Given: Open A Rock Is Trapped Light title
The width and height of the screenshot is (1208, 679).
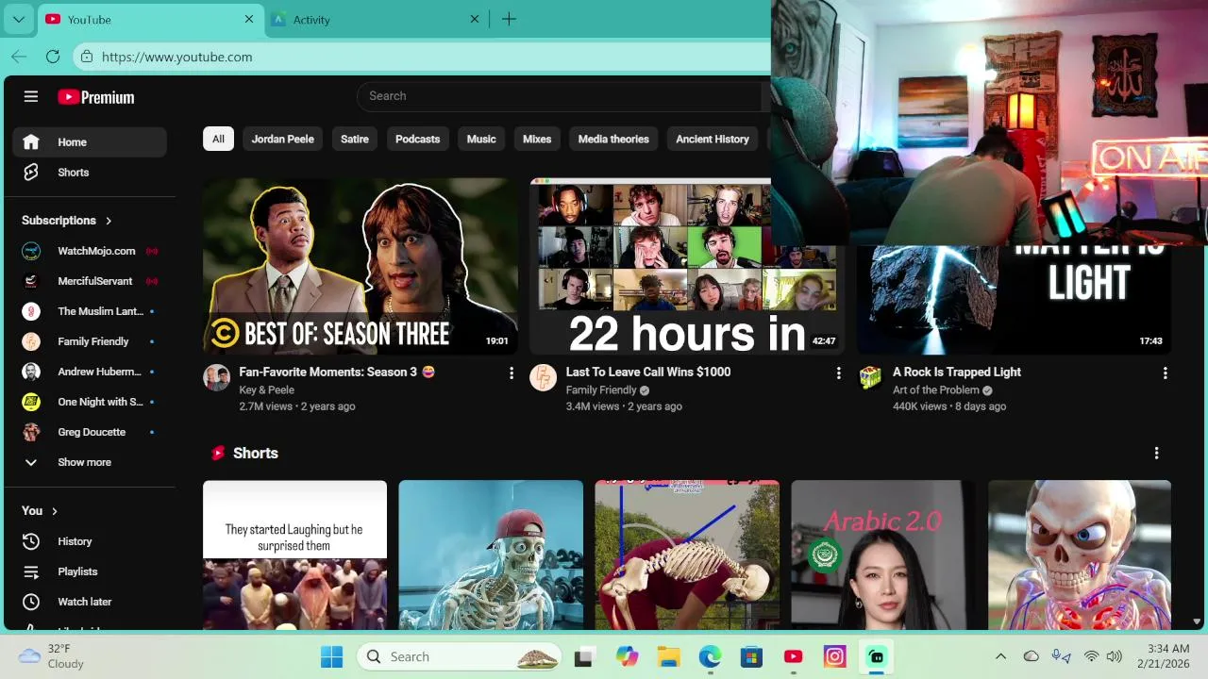Looking at the screenshot, I should 957,372.
